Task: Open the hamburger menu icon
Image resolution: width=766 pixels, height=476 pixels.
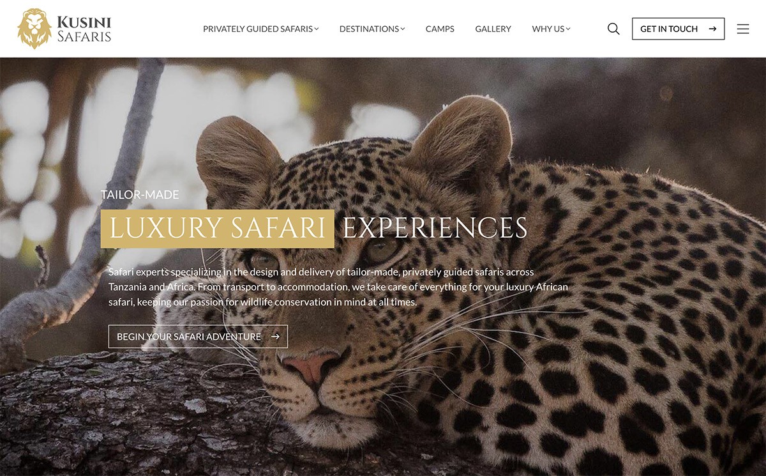Action: point(743,29)
